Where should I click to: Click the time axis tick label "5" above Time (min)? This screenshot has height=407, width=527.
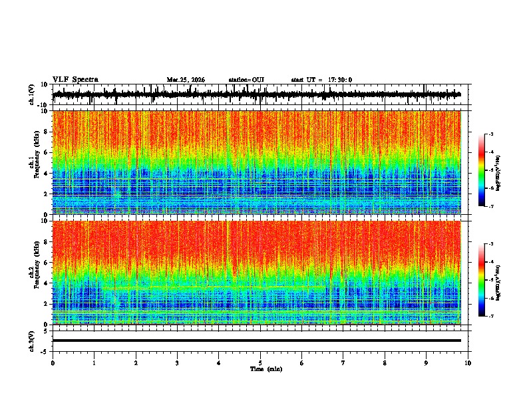click(260, 363)
